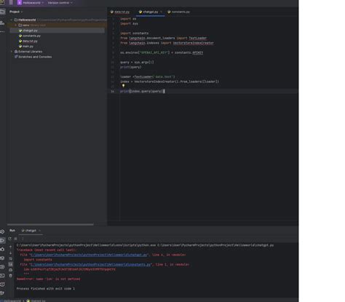The height and width of the screenshot is (302, 345).
Task: Open the Version control dropdown
Action: click(x=60, y=3)
